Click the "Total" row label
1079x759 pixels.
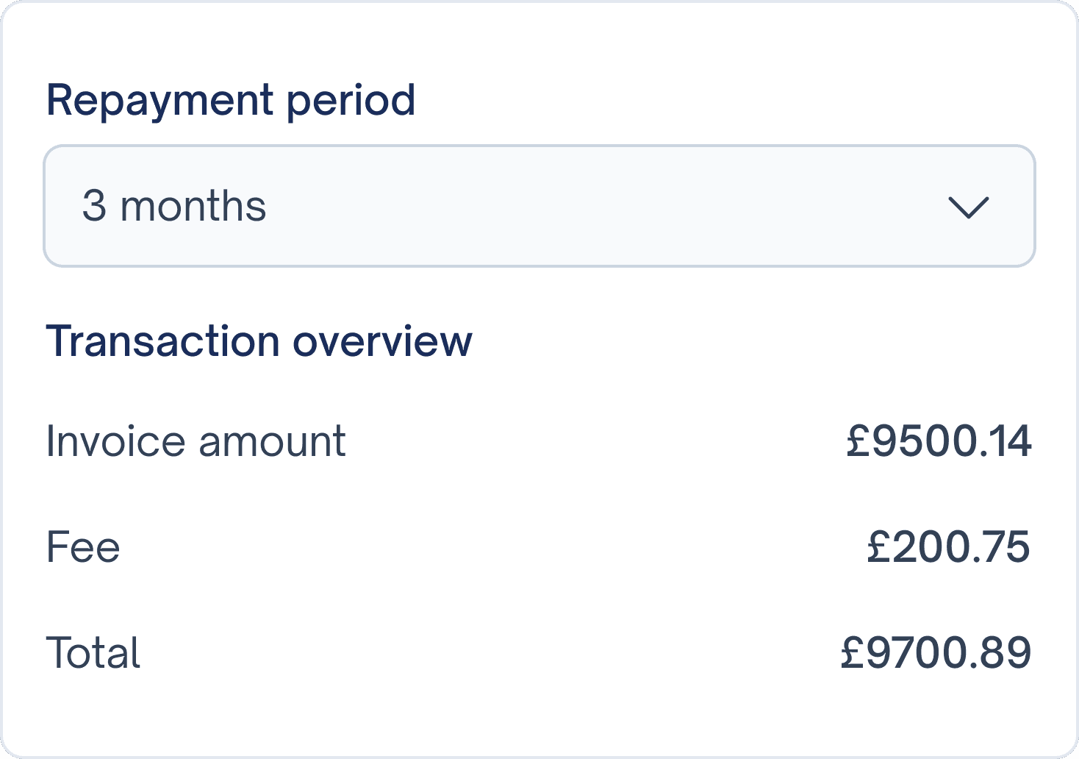point(93,653)
